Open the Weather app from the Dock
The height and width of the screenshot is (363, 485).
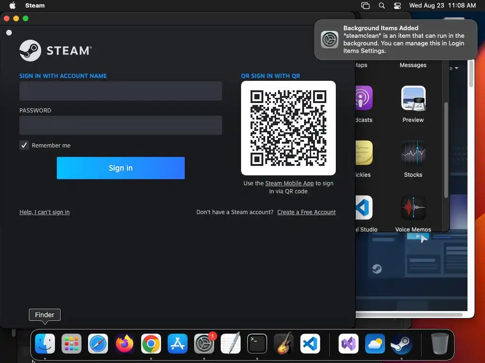pos(375,344)
